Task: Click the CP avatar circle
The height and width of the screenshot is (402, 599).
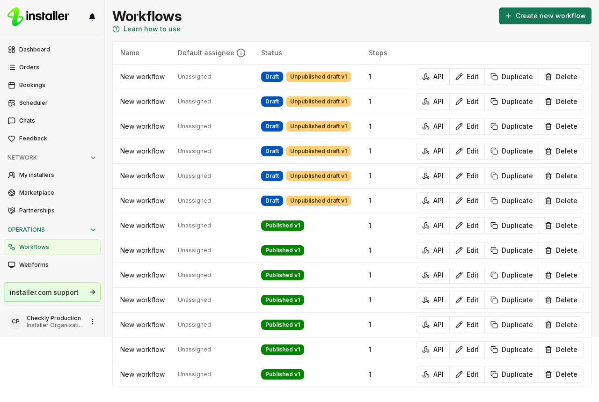Action: tap(15, 322)
